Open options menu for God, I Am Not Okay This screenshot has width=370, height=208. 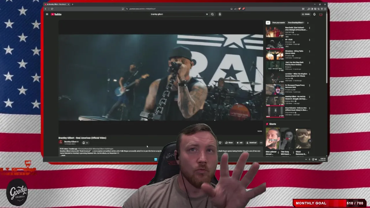click(309, 63)
